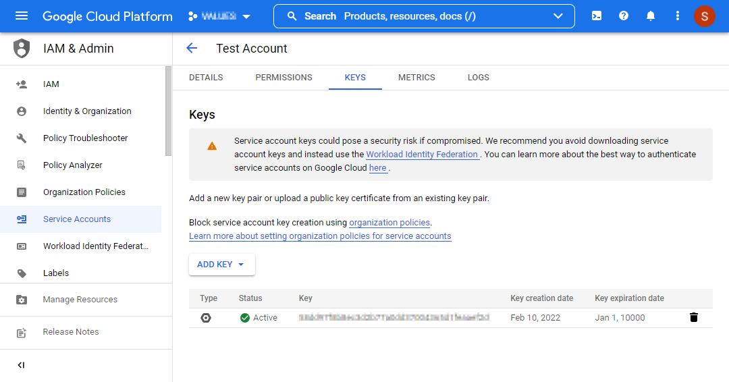Viewport: 729px width, 382px height.
Task: Expand the search bar dropdown chevron
Action: point(558,16)
